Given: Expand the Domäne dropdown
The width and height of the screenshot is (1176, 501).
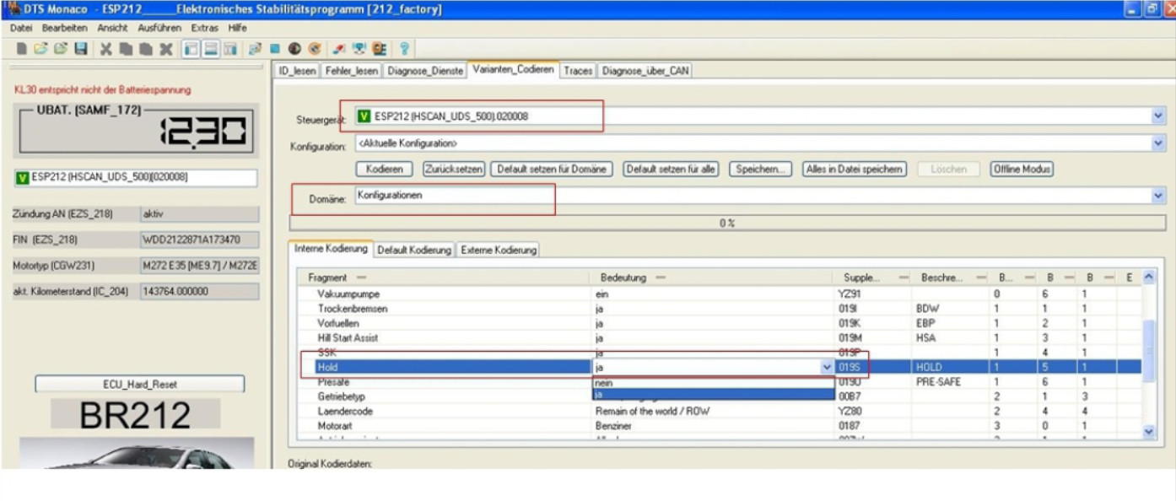Looking at the screenshot, I should 1158,195.
